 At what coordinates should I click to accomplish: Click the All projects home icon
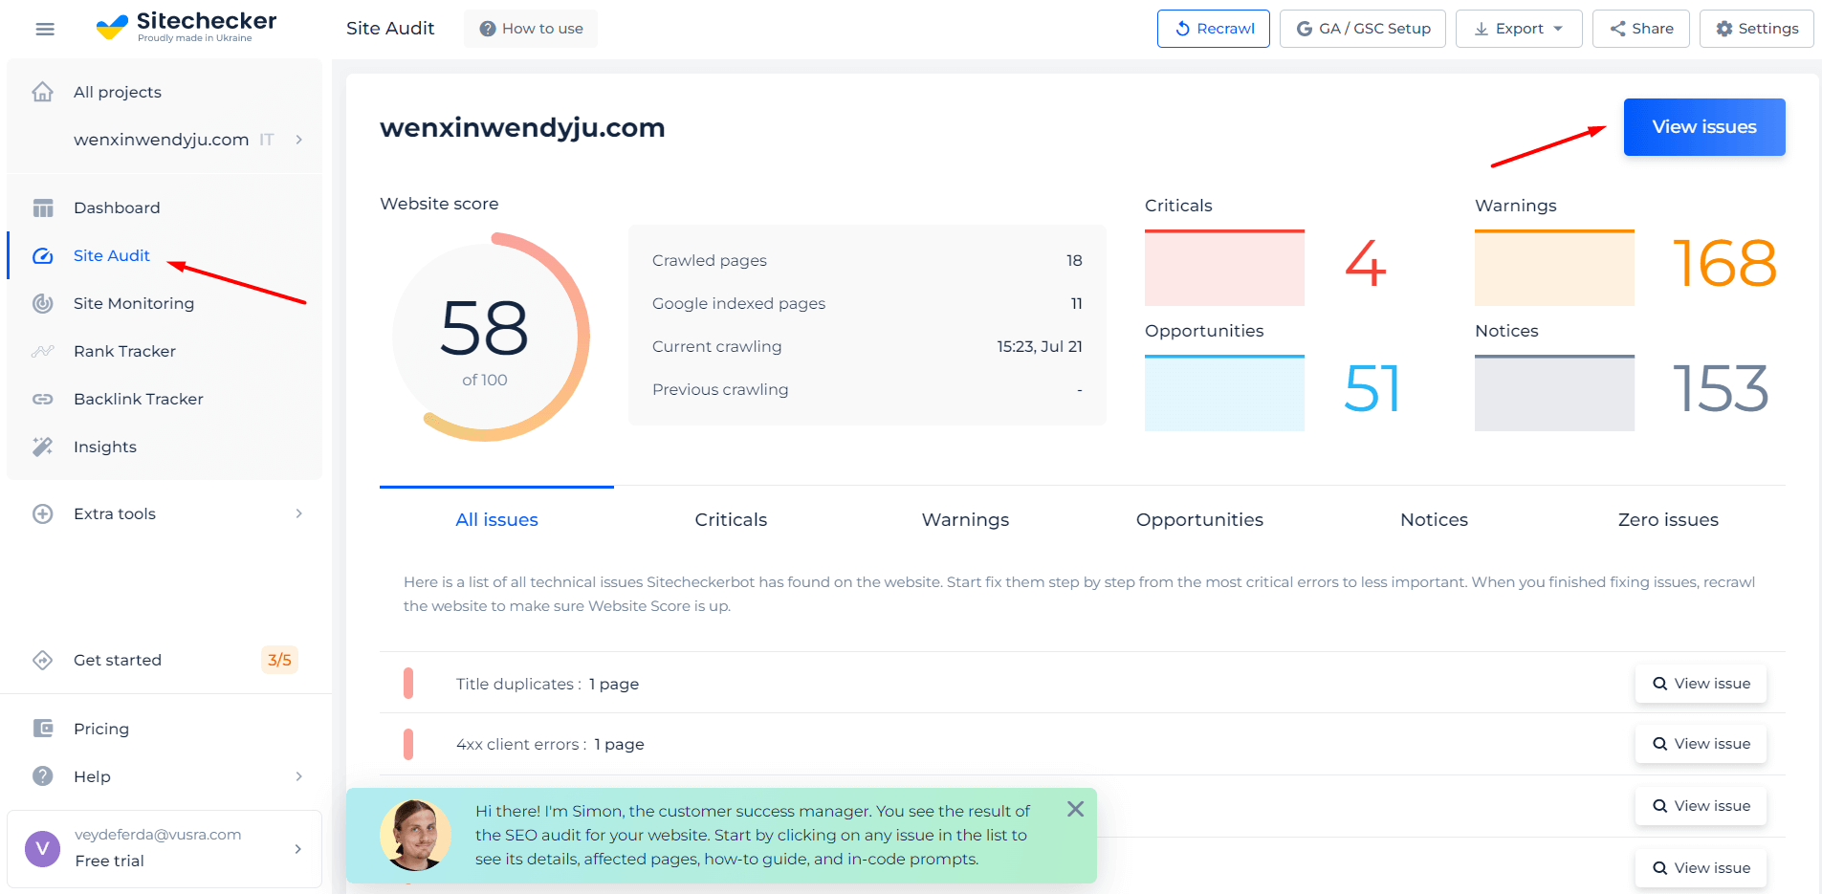(x=43, y=92)
